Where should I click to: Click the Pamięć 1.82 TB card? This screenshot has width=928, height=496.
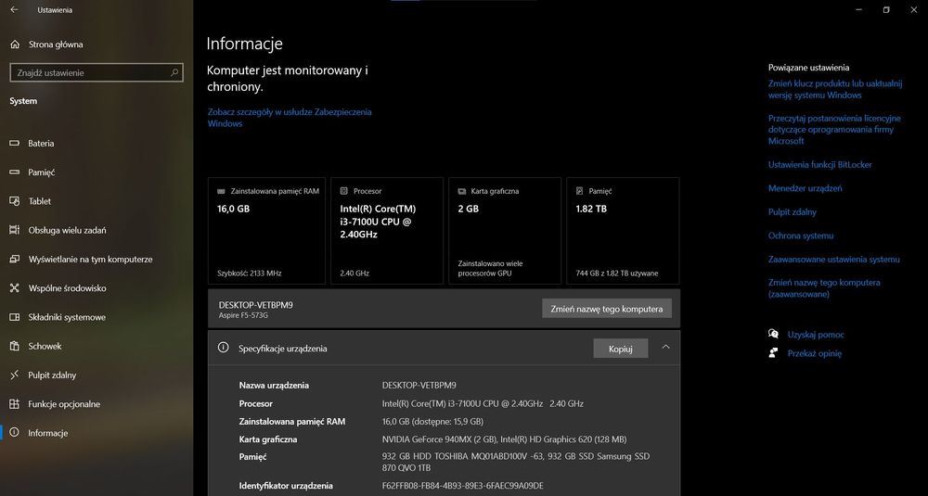coord(623,231)
